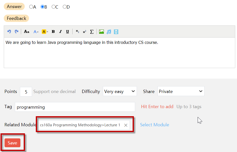
Task: Undo the last edit in the feedback editor
Action: click(x=9, y=32)
